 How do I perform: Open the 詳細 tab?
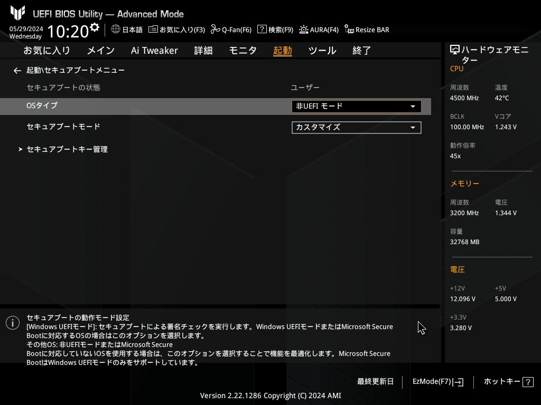coord(203,51)
